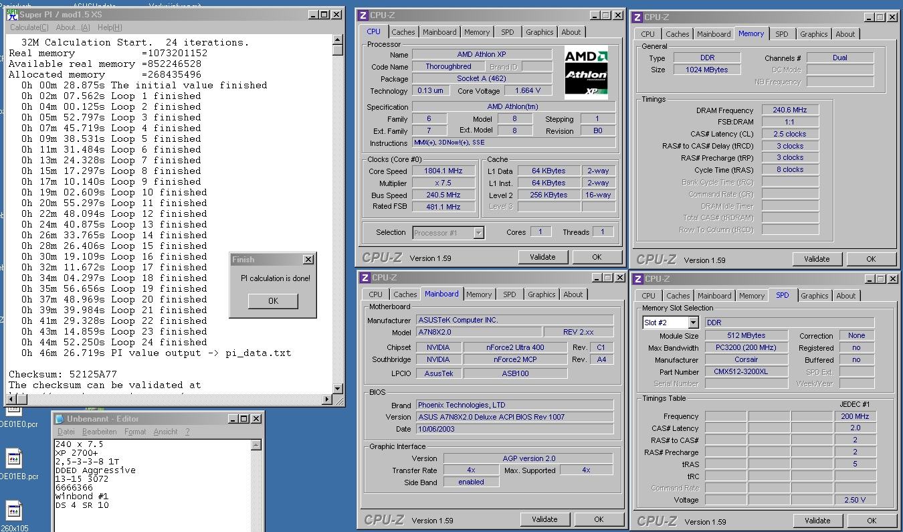Click the Checksum: 52125A77 line in Super PI

63,374
